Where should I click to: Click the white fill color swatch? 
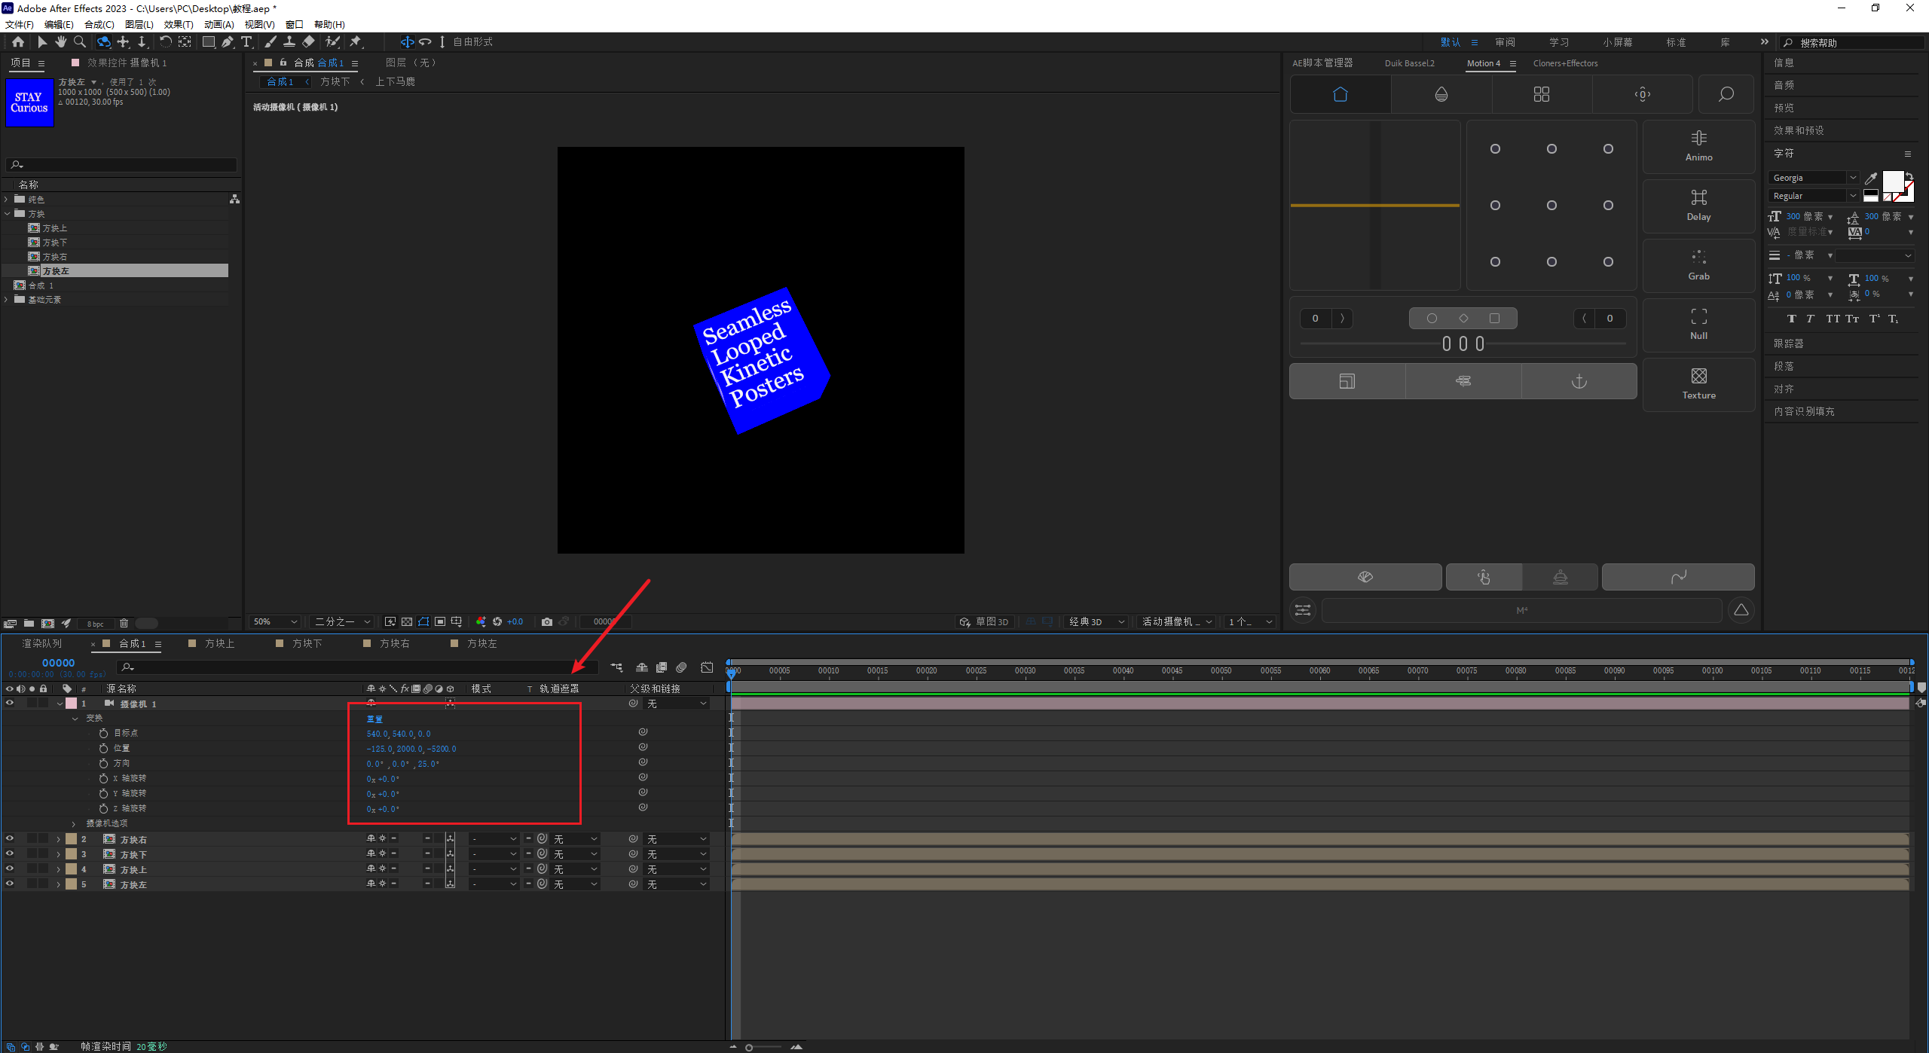(1893, 181)
